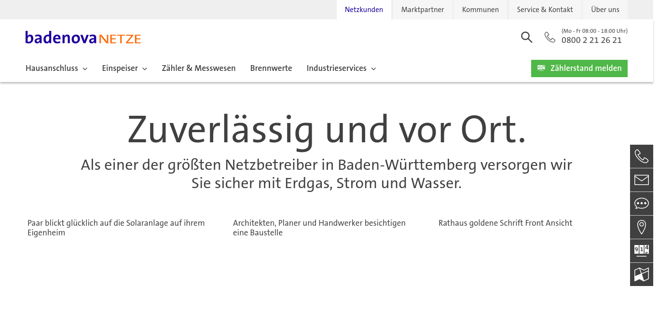Click the heading Zuverlässig und vor Ort.
This screenshot has height=314, width=659.
[327, 129]
